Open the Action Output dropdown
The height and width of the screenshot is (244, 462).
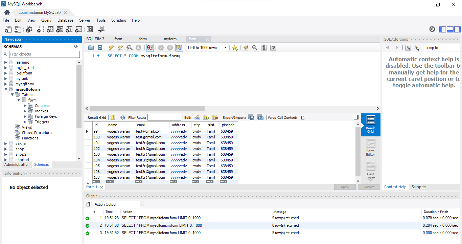(119, 204)
